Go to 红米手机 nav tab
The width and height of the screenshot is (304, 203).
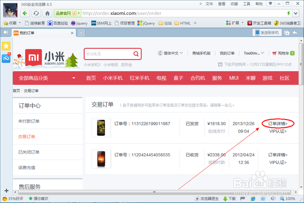140,78
